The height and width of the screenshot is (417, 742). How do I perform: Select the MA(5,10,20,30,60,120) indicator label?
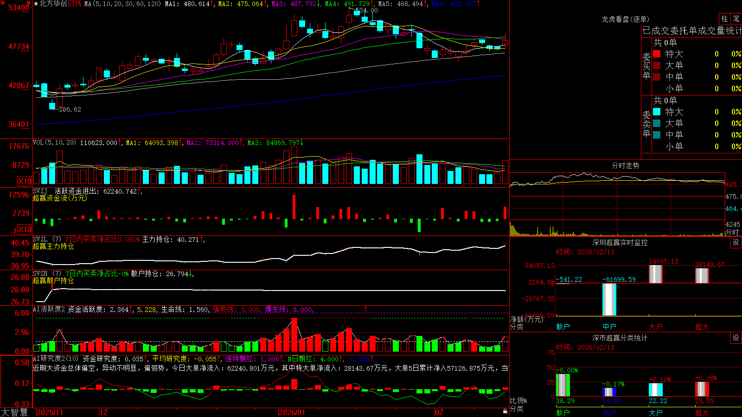122,4
